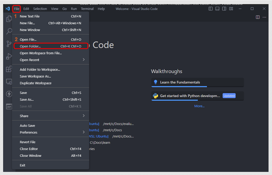Toggle panel layout icon in title bar

coord(217,9)
